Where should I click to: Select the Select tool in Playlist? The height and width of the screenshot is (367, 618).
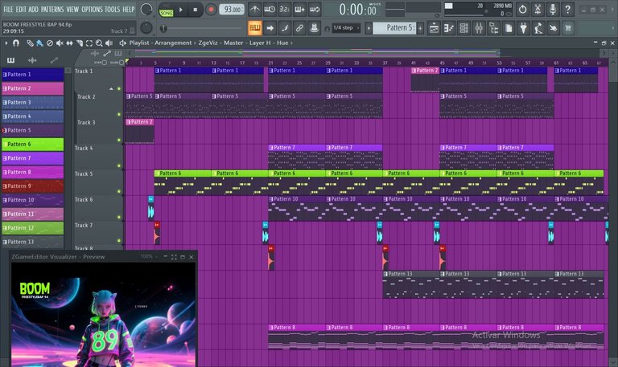(x=89, y=43)
